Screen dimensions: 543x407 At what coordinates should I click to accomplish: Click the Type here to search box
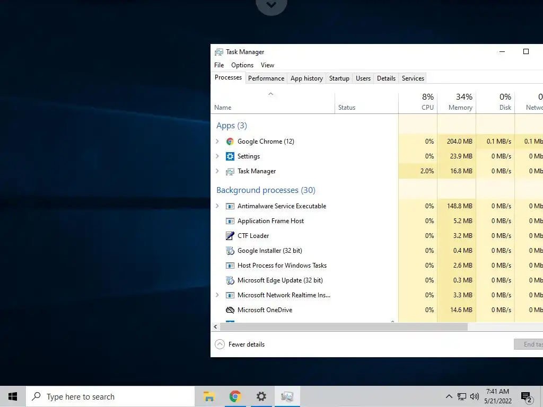pos(110,396)
